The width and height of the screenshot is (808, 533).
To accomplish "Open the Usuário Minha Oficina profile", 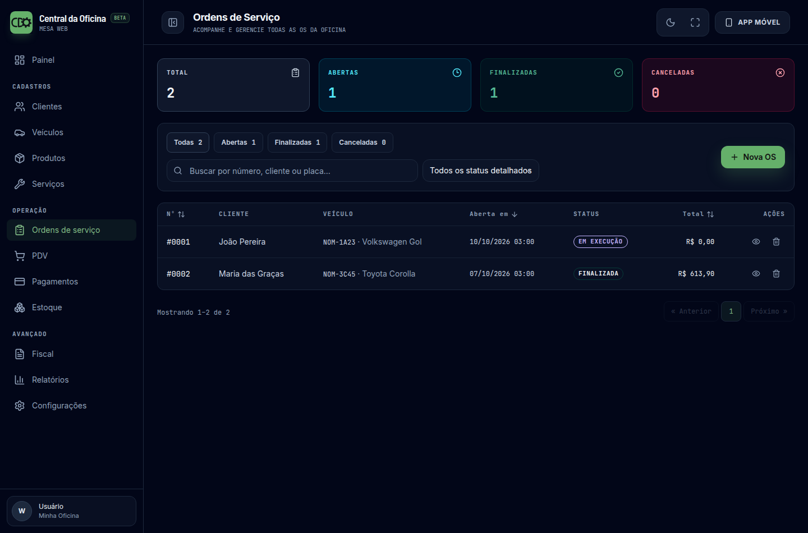I will coord(71,511).
